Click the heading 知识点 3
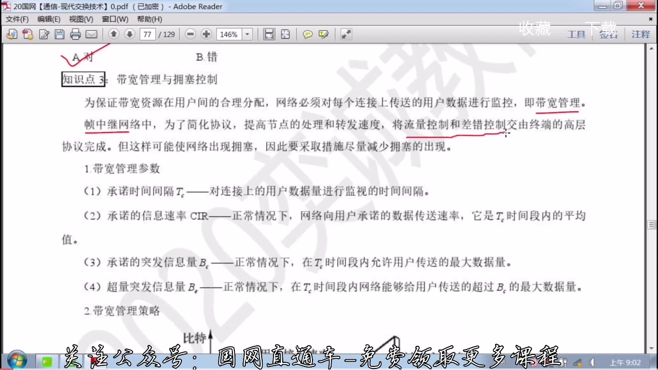 click(83, 79)
